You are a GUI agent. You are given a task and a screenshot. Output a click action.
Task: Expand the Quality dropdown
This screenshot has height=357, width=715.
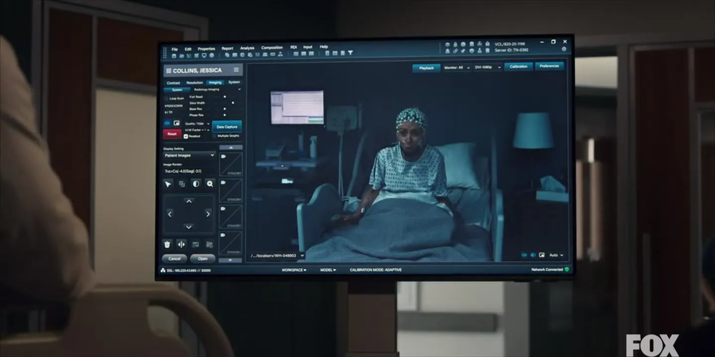click(197, 123)
